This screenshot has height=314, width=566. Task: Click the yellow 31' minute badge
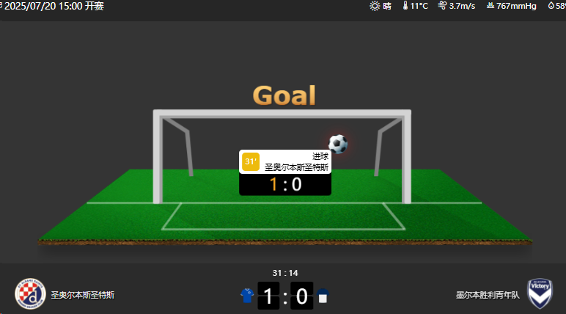251,161
